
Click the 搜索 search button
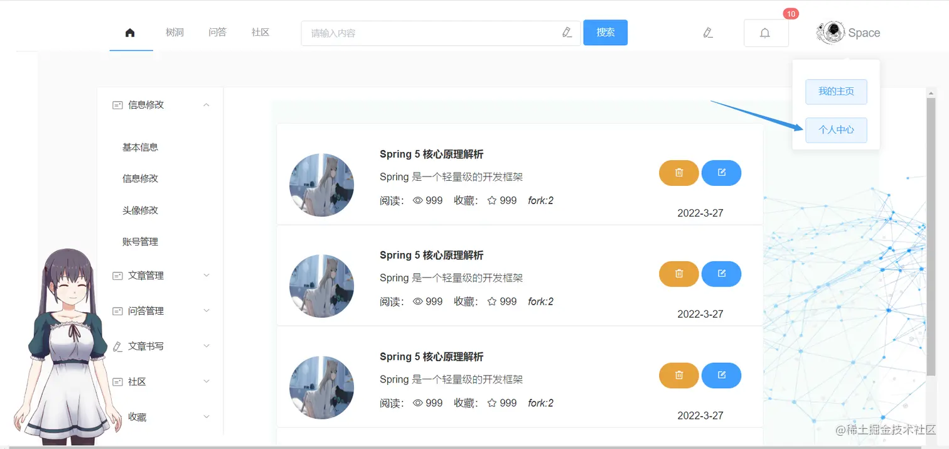pyautogui.click(x=605, y=32)
